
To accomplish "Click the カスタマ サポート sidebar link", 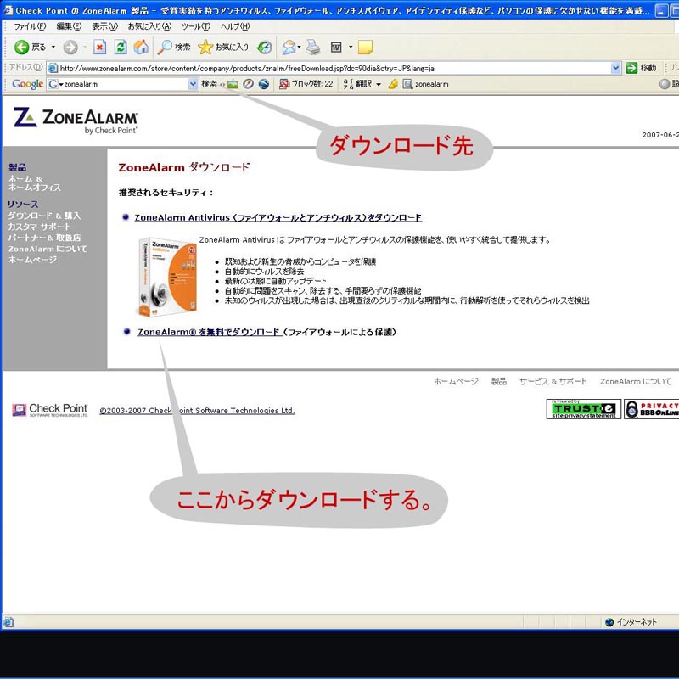I will point(39,227).
